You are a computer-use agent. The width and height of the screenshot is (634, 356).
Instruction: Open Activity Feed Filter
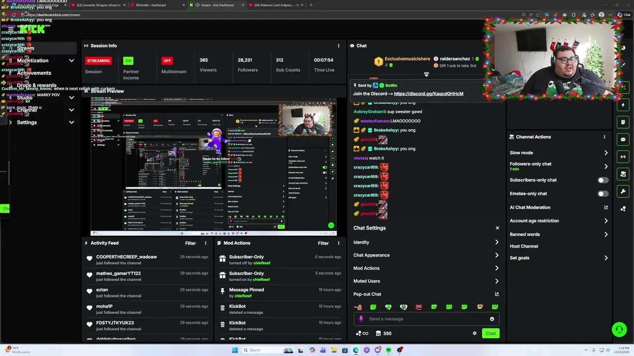click(190, 243)
